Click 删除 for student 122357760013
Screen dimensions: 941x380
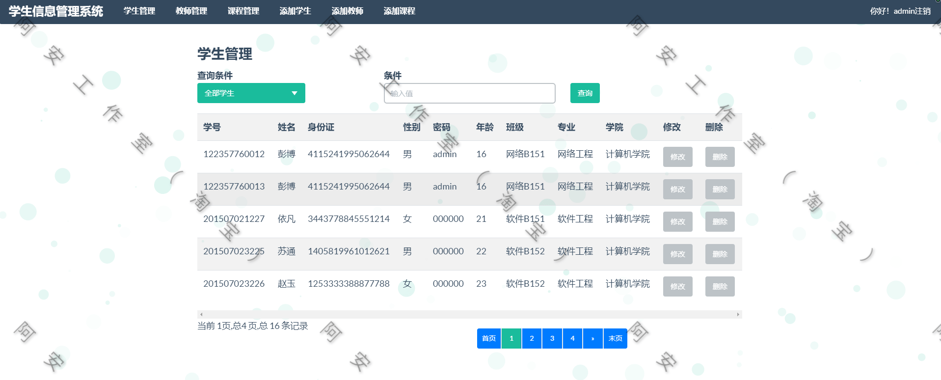[x=720, y=190]
